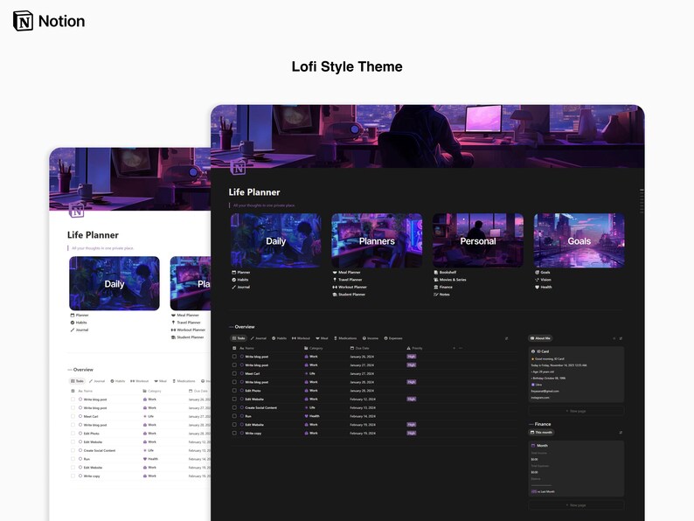The height and width of the screenshot is (521, 694).
Task: Check January 26 Write blog post in dark window
Action: 234,357
